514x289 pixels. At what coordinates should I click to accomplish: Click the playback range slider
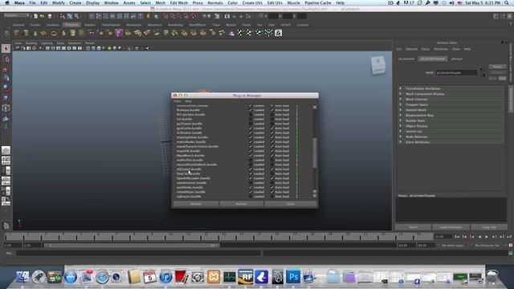(x=132, y=245)
